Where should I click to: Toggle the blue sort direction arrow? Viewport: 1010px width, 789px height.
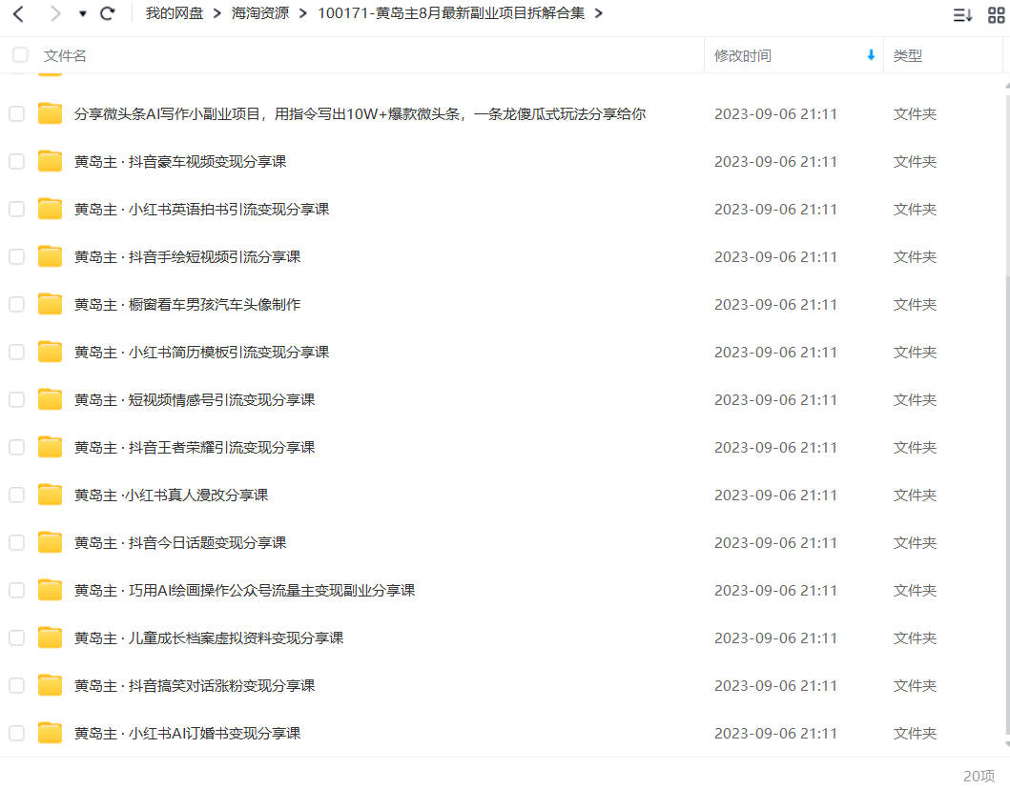[x=871, y=55]
